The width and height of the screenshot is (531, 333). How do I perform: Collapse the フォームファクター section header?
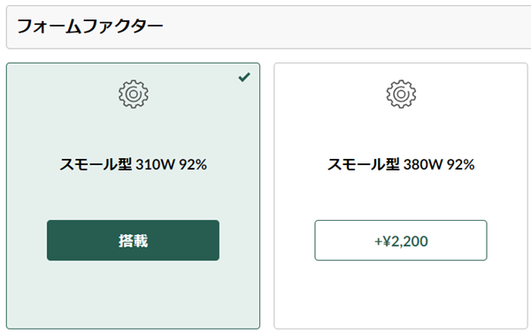click(x=268, y=27)
